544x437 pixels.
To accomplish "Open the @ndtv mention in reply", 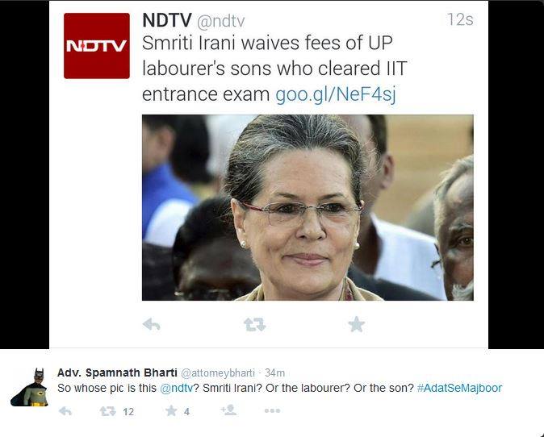I will click(x=176, y=388).
